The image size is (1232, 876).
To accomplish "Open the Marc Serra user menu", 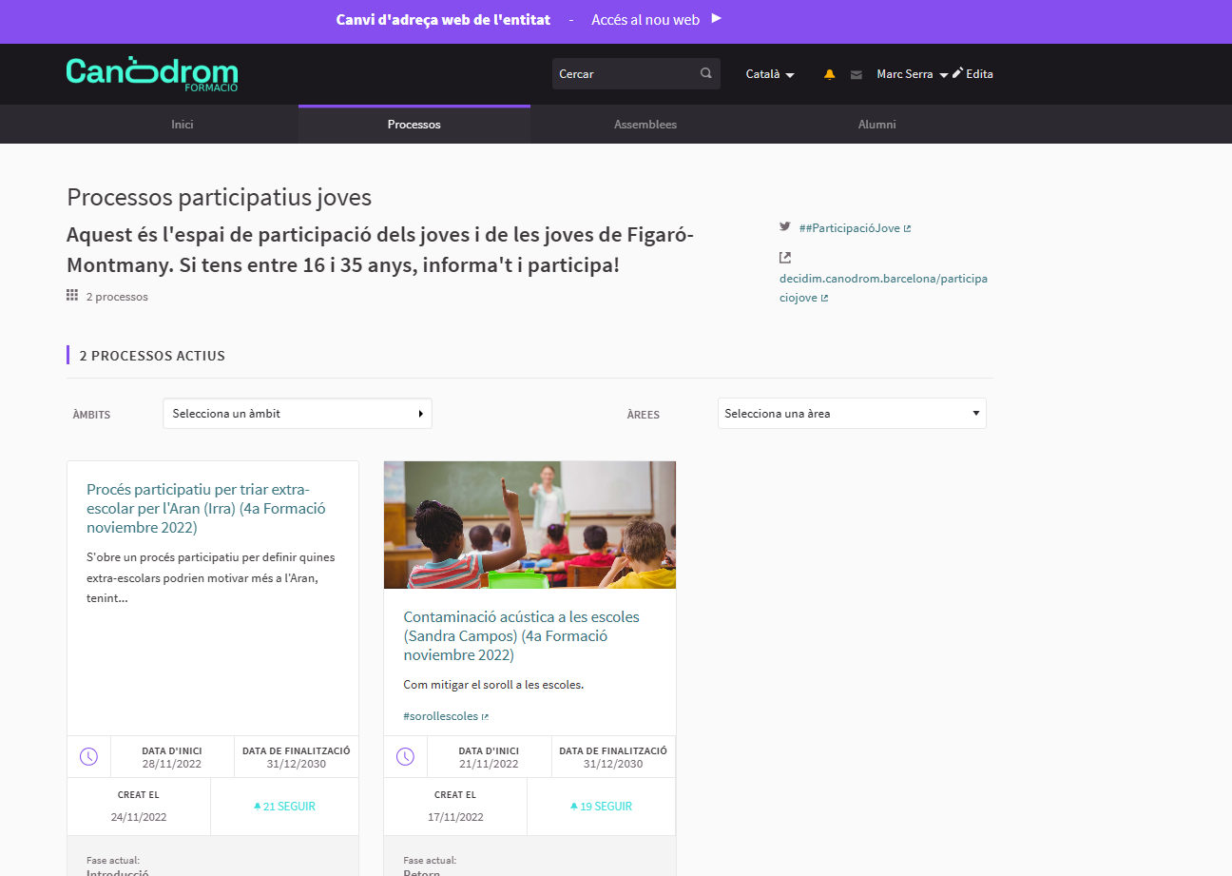I will (913, 74).
